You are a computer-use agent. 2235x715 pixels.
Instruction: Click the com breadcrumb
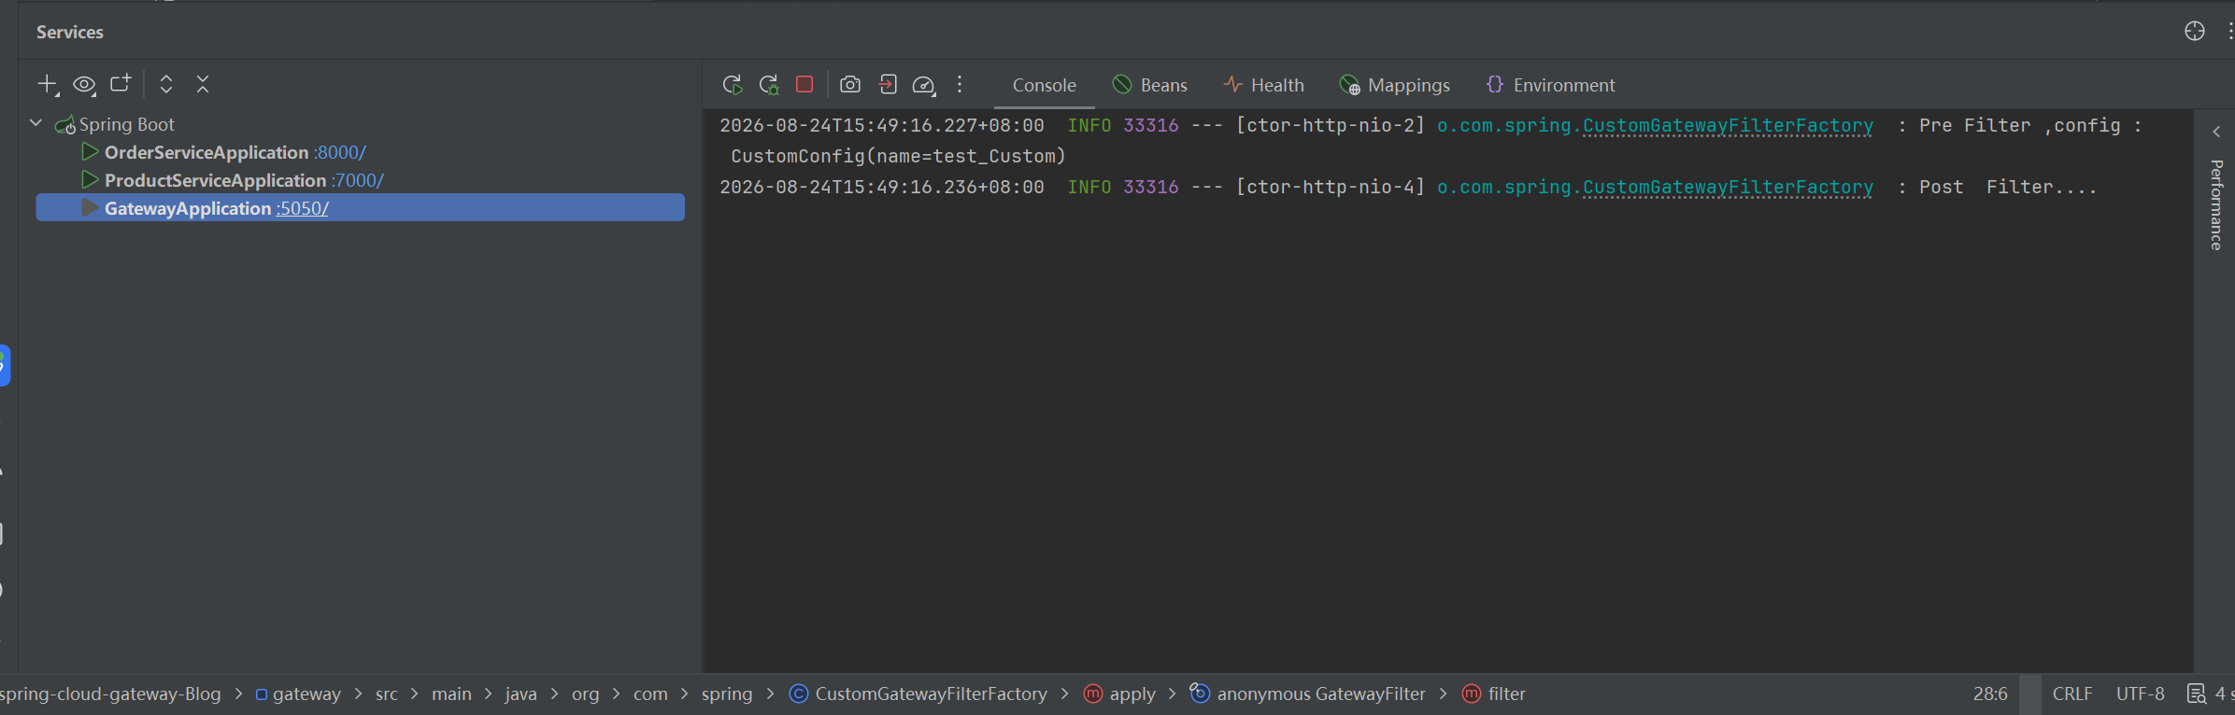[650, 694]
